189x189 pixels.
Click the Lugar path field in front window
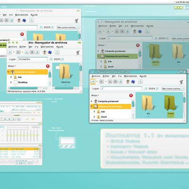click(121, 89)
